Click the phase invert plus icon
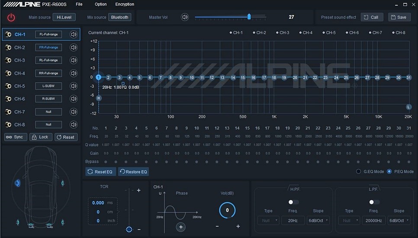Image resolution: width=418 pixels, height=238 pixels. point(181,227)
